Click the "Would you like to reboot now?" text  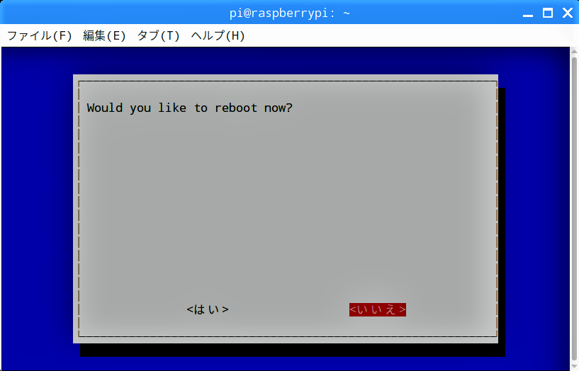[x=189, y=108]
